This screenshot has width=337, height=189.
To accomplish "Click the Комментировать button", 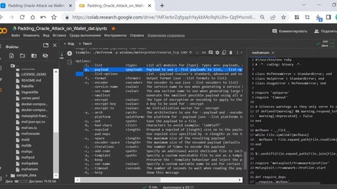I will (290, 31).
